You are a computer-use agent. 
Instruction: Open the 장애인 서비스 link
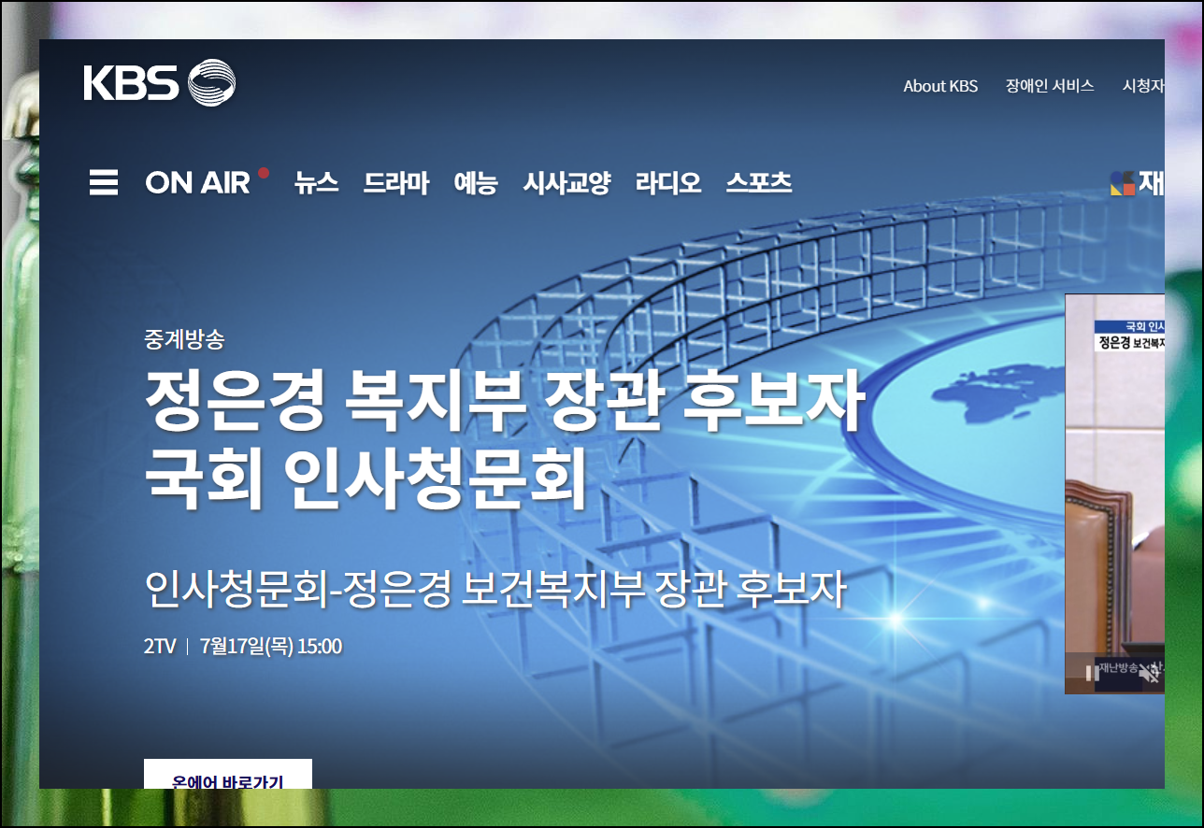[1050, 86]
